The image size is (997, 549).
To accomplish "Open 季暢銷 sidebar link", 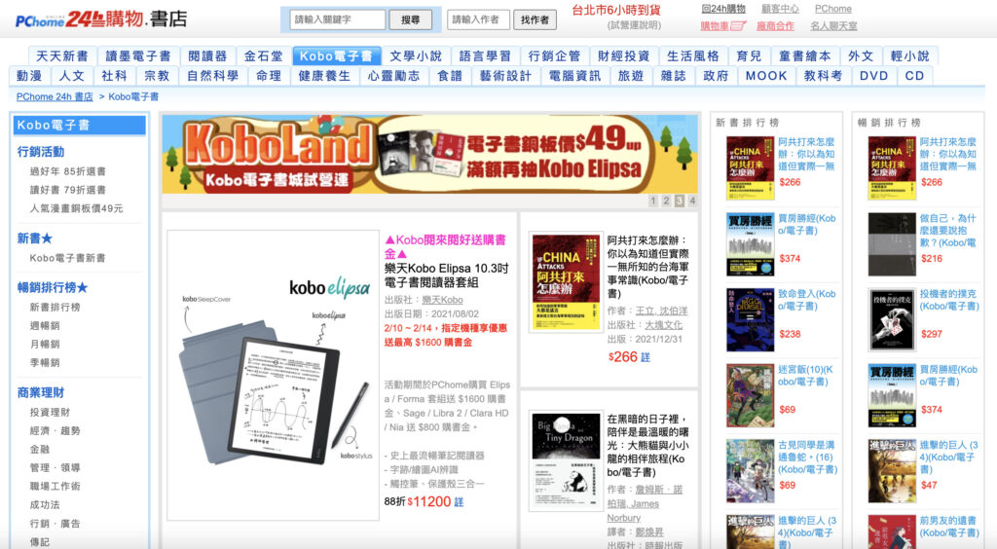I will click(45, 362).
